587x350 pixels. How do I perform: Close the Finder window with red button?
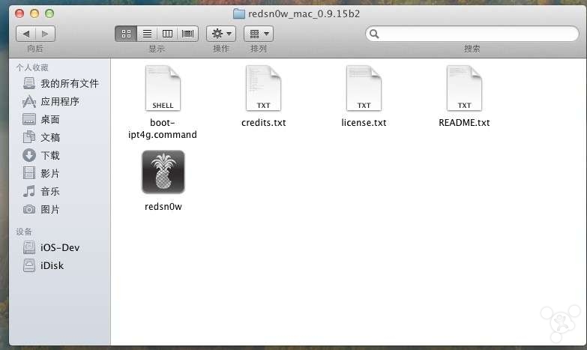19,13
